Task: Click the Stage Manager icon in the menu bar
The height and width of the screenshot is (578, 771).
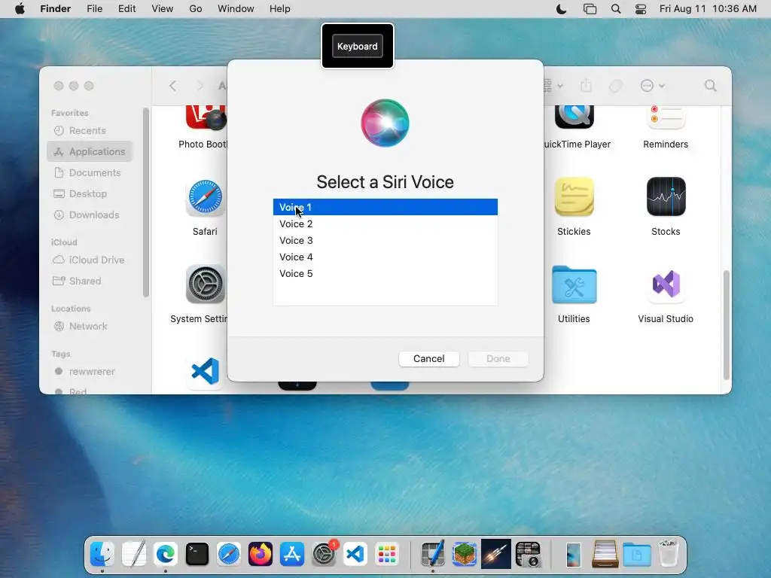Action: click(x=590, y=9)
